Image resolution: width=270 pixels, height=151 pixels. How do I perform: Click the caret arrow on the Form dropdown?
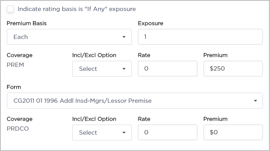pyautogui.click(x=255, y=101)
